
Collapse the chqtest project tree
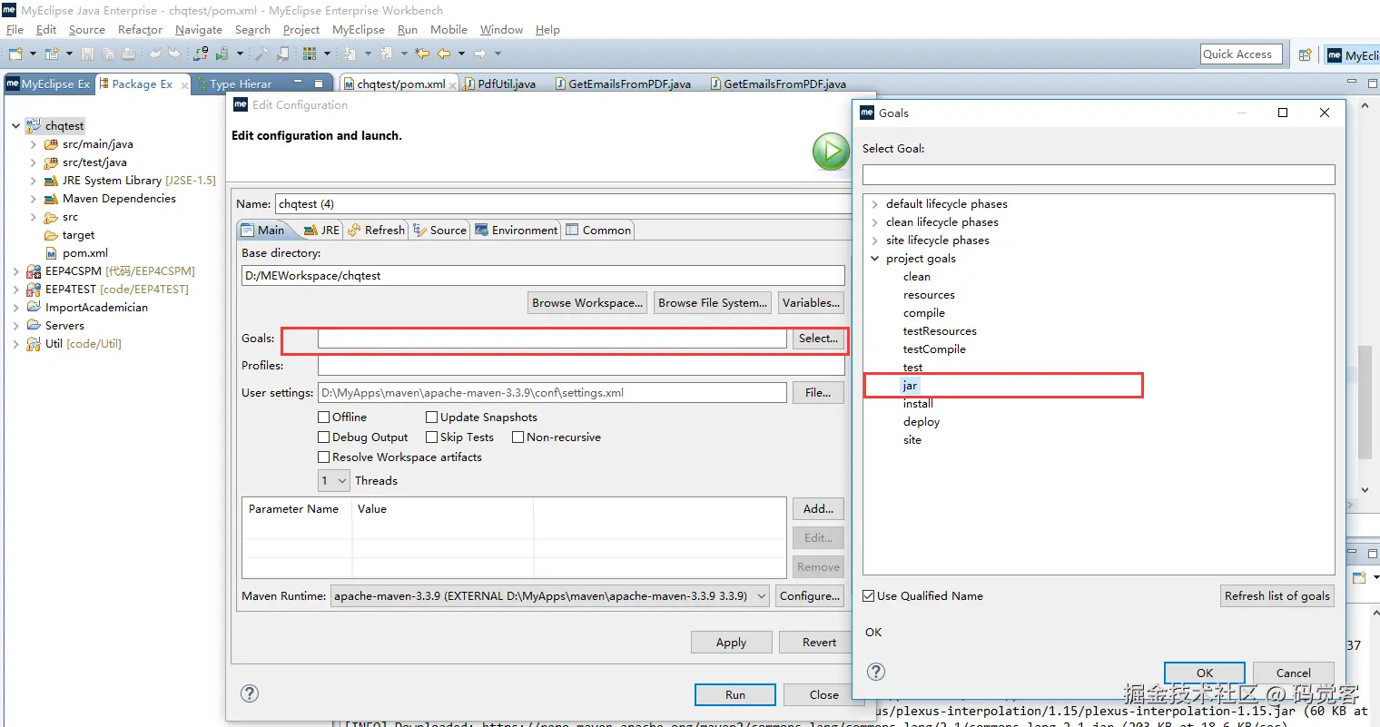click(16, 126)
